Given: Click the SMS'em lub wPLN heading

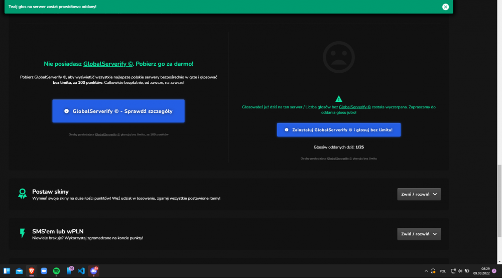Looking at the screenshot, I should (58, 231).
